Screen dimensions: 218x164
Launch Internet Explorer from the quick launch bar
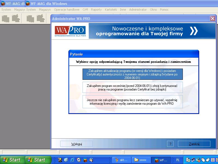(72, 160)
